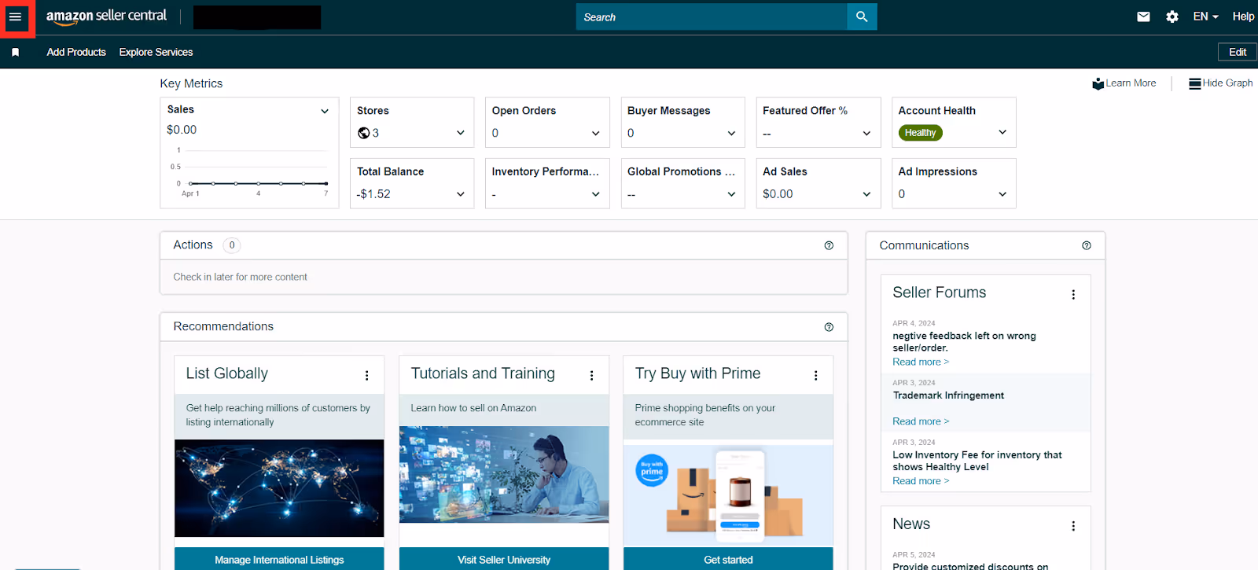The height and width of the screenshot is (570, 1258).
Task: Open Seller Forums options menu
Action: (1073, 295)
